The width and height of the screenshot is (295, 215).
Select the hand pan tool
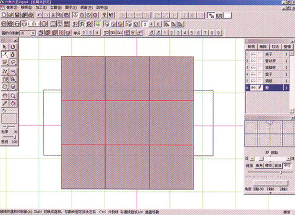[x=5, y=96]
